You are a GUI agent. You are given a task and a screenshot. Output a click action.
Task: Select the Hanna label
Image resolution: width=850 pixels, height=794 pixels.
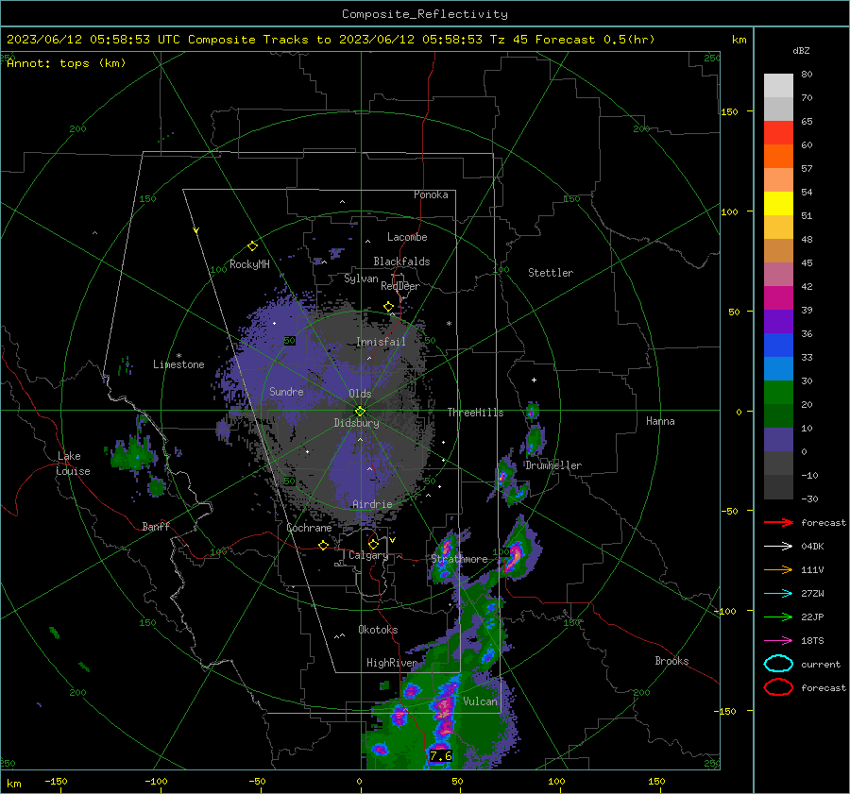660,421
